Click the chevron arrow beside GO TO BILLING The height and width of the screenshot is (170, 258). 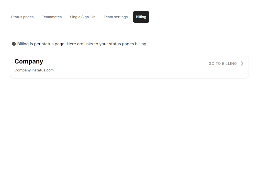click(242, 63)
